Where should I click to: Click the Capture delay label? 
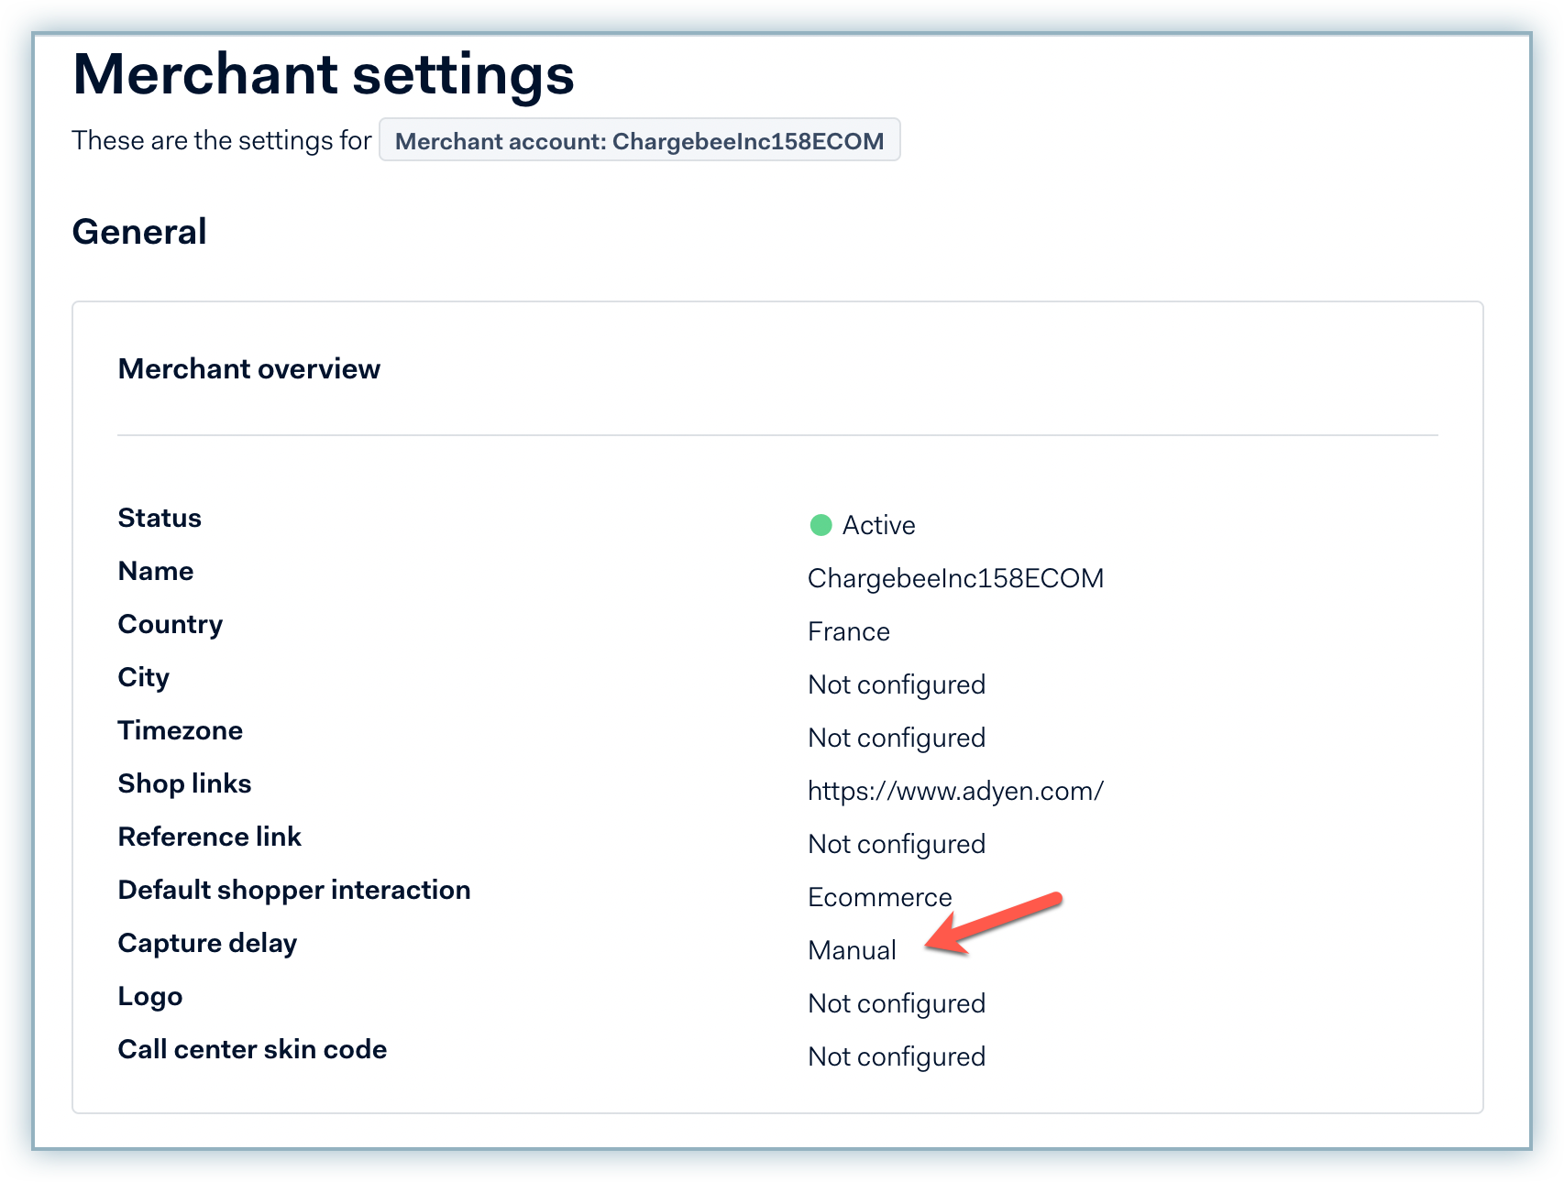(207, 943)
